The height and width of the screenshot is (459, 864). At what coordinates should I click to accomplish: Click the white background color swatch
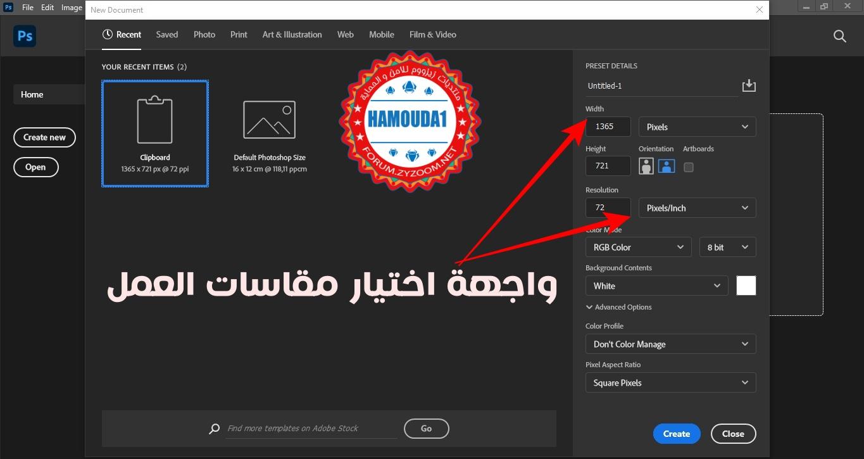(746, 286)
